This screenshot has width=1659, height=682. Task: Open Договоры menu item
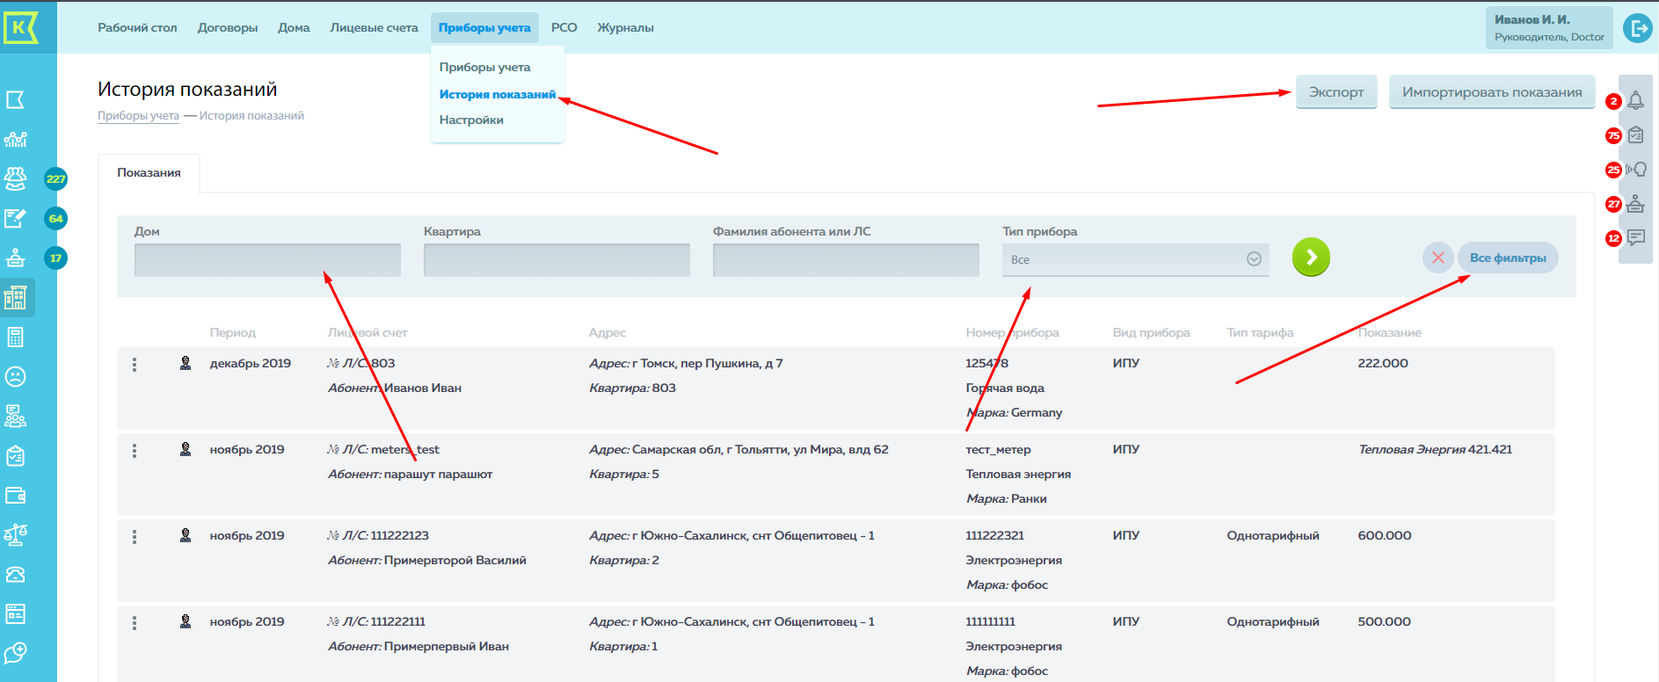[x=228, y=27]
